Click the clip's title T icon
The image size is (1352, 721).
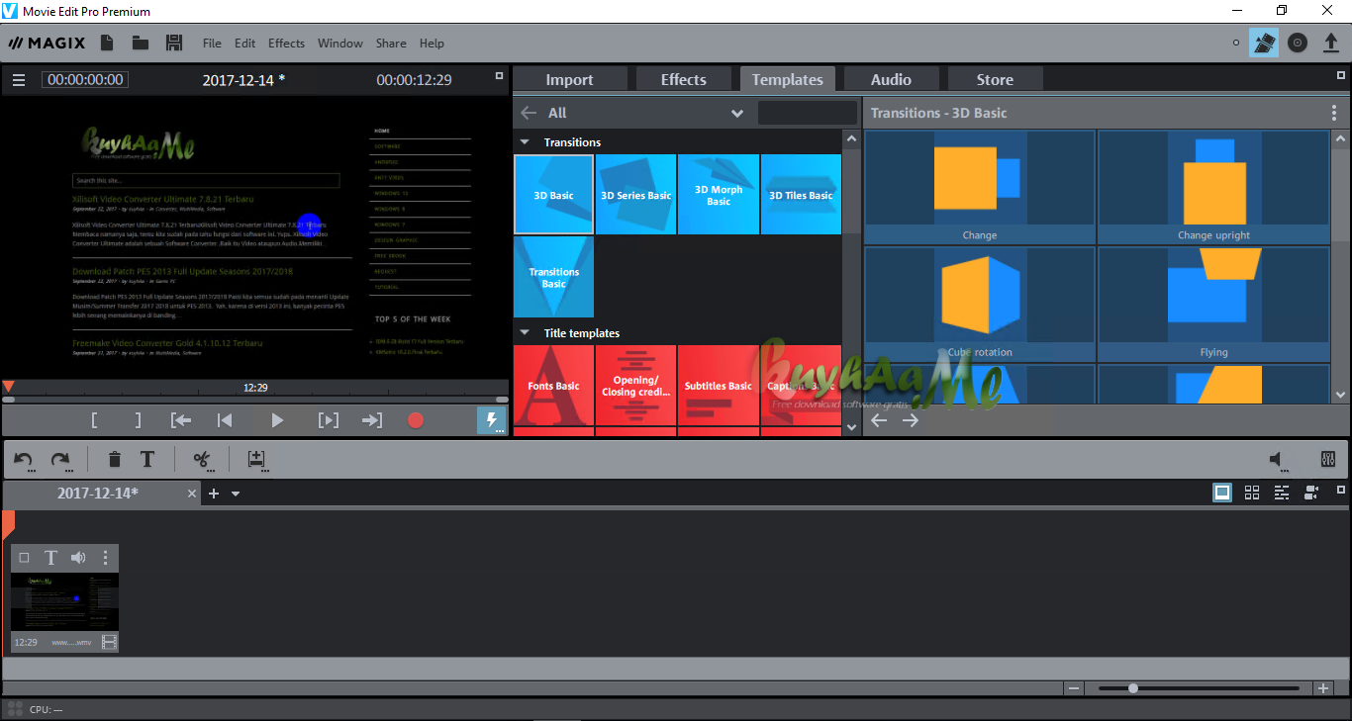click(x=50, y=558)
